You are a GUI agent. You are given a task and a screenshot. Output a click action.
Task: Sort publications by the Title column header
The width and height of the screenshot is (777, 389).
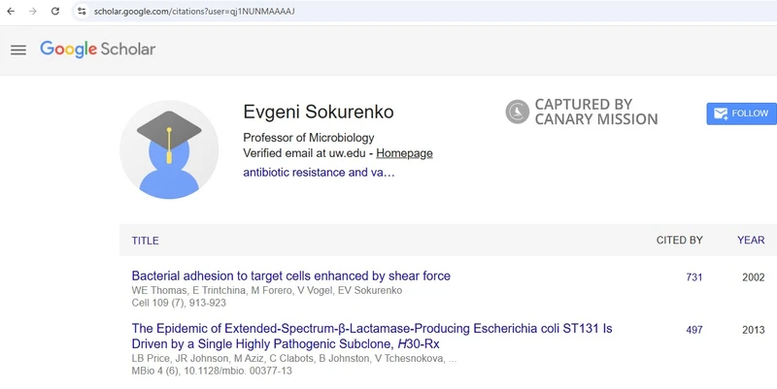coord(145,241)
